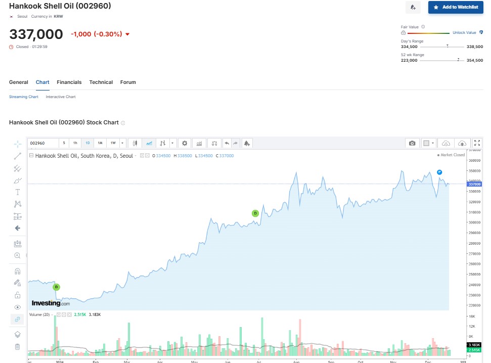
Task: Select the brush drawing tool
Action: tap(18, 180)
